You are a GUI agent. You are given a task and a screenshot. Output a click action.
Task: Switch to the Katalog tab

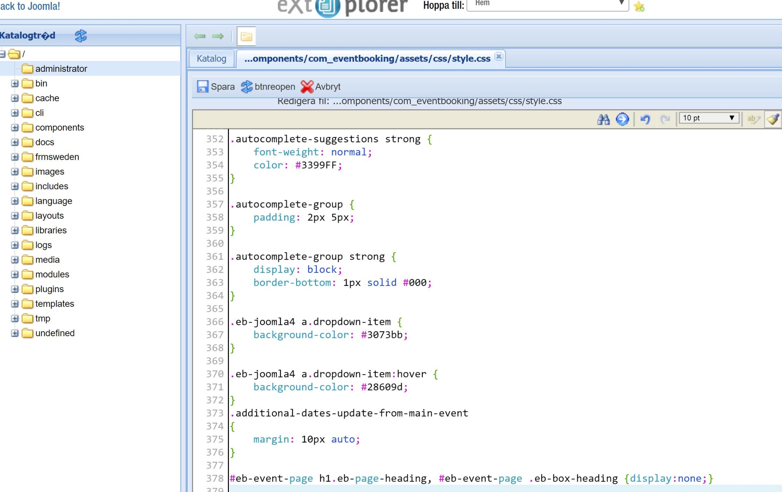211,59
